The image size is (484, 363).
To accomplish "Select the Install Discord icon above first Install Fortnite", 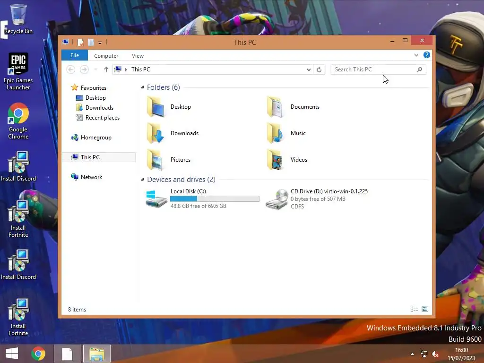I will [x=18, y=166].
